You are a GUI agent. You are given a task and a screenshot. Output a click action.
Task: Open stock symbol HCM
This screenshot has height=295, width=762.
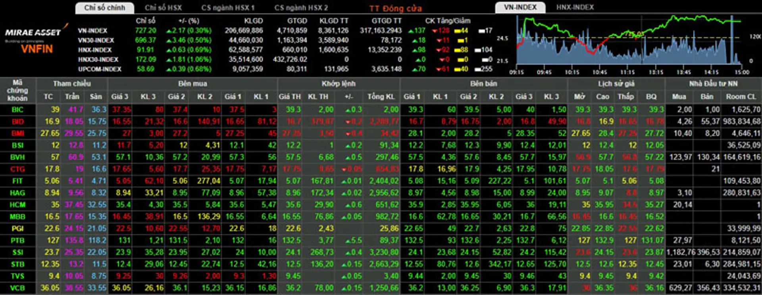[x=17, y=205]
